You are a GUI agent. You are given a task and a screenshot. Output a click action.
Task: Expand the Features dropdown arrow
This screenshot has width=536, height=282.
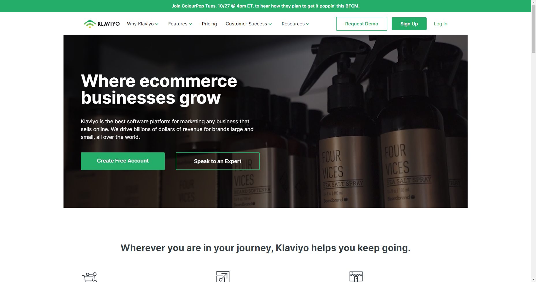[x=191, y=24]
